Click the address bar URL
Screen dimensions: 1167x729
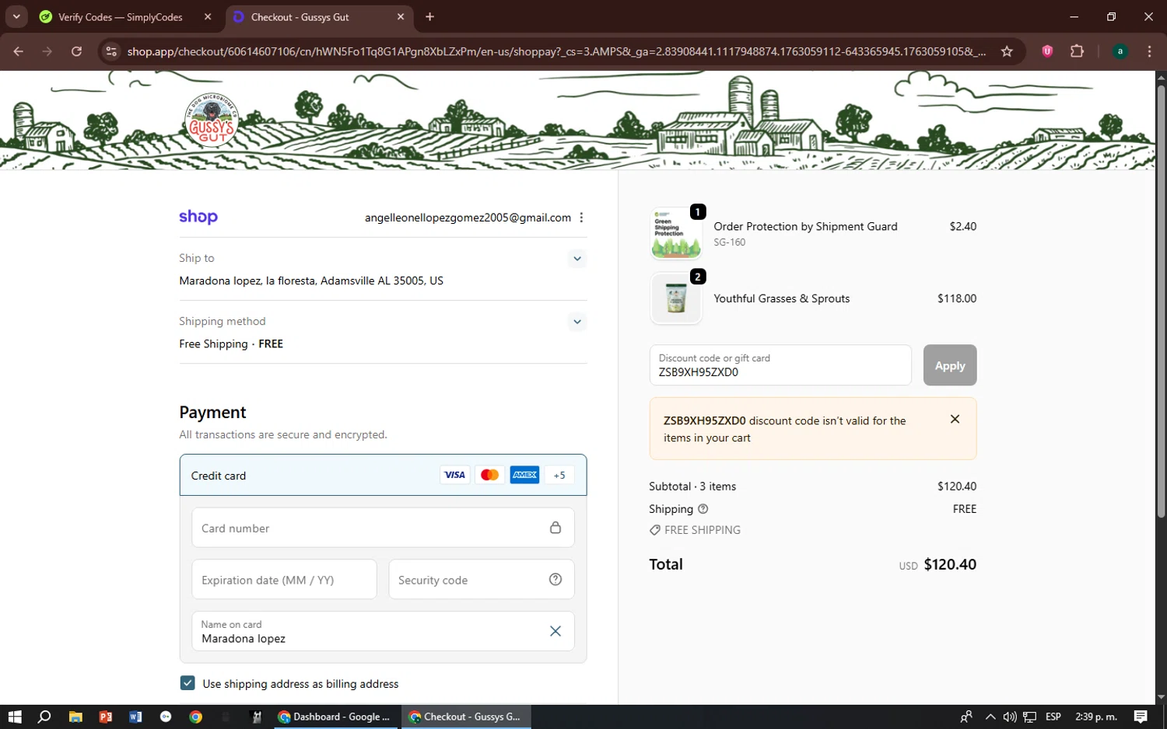point(556,51)
